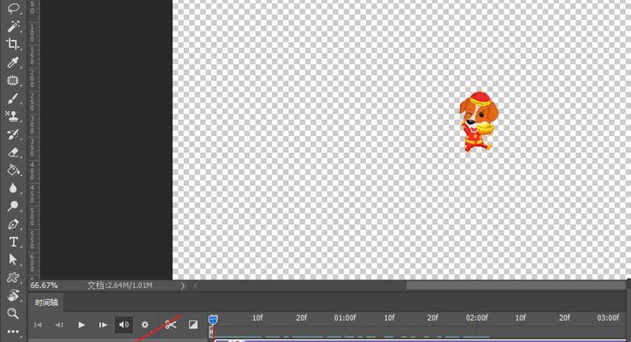Step forward to next frame
631x342 pixels.
[103, 325]
